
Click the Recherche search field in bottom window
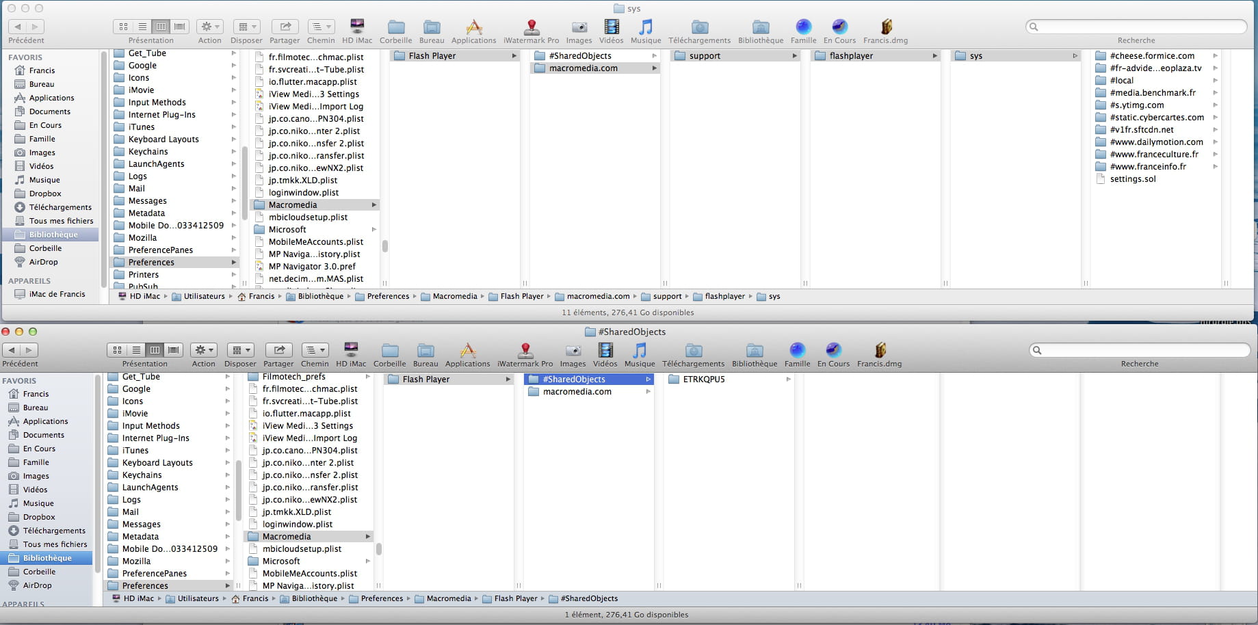pyautogui.click(x=1140, y=350)
